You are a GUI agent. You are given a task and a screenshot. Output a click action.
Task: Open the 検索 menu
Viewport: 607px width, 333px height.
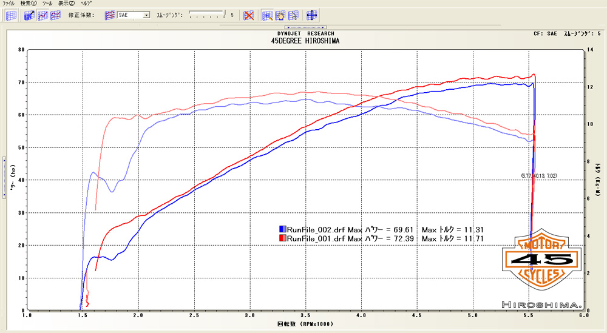tap(28, 4)
